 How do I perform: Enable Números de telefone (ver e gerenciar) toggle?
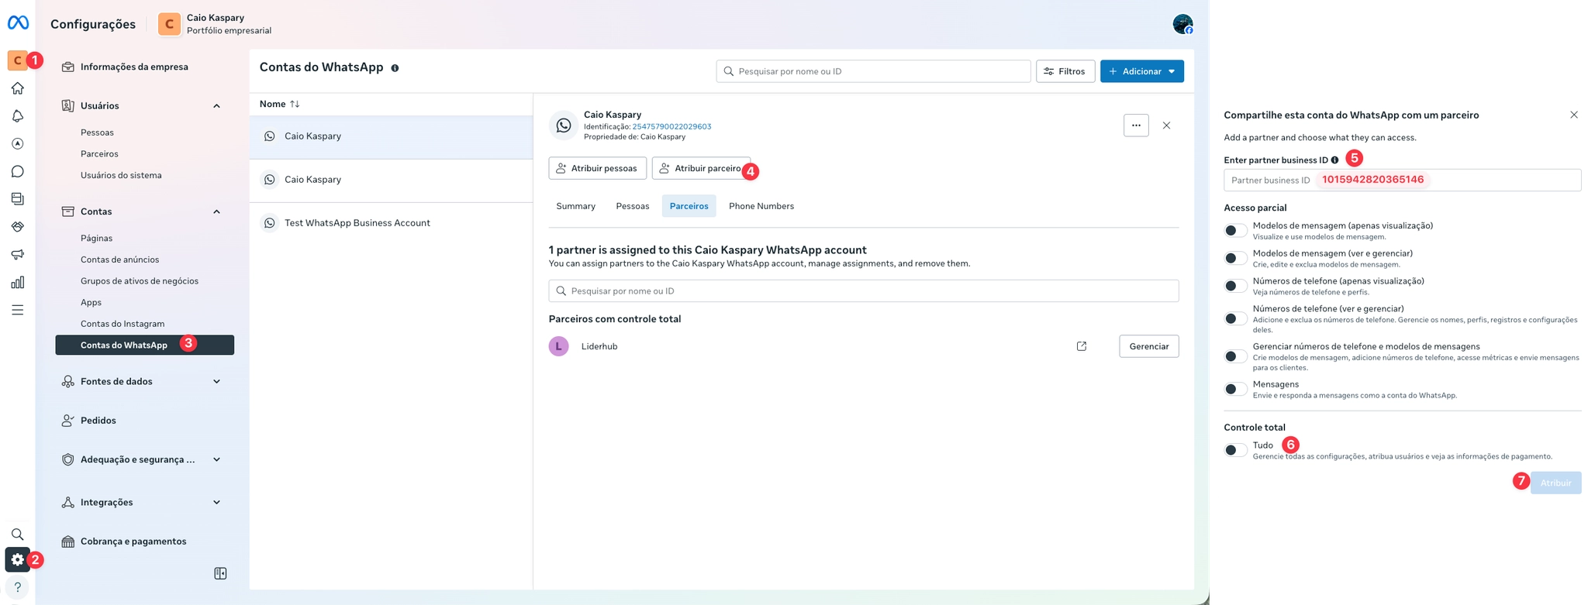pyautogui.click(x=1235, y=318)
